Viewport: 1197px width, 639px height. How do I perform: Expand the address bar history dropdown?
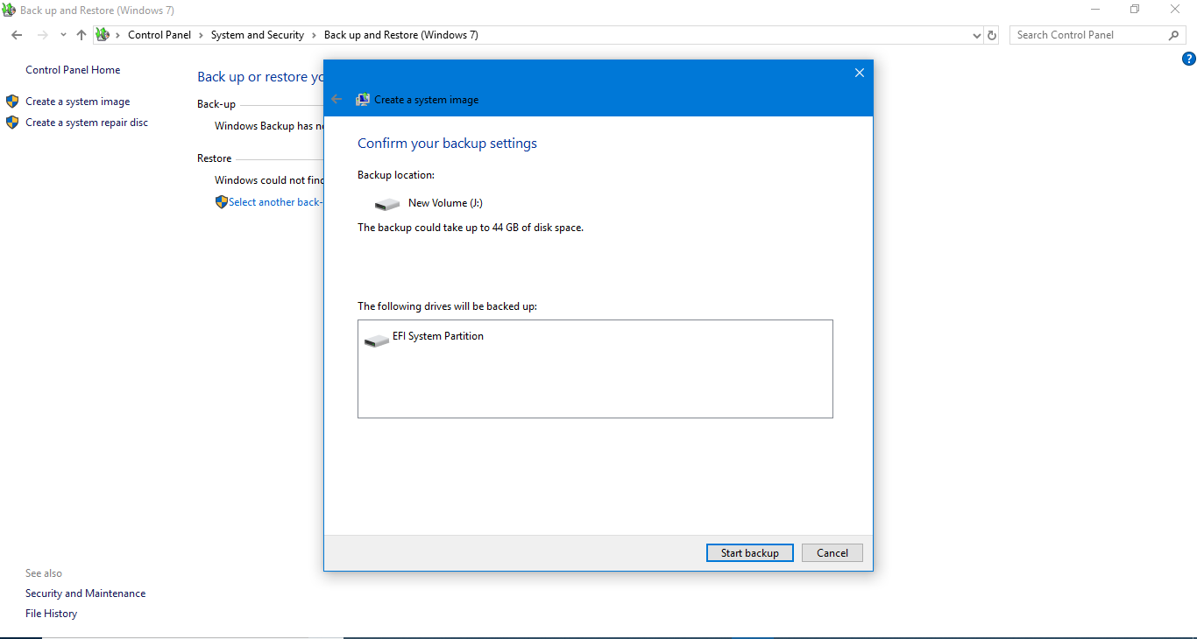977,35
